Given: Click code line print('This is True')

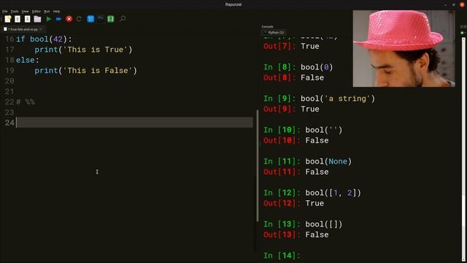Looking at the screenshot, I should (83, 50).
